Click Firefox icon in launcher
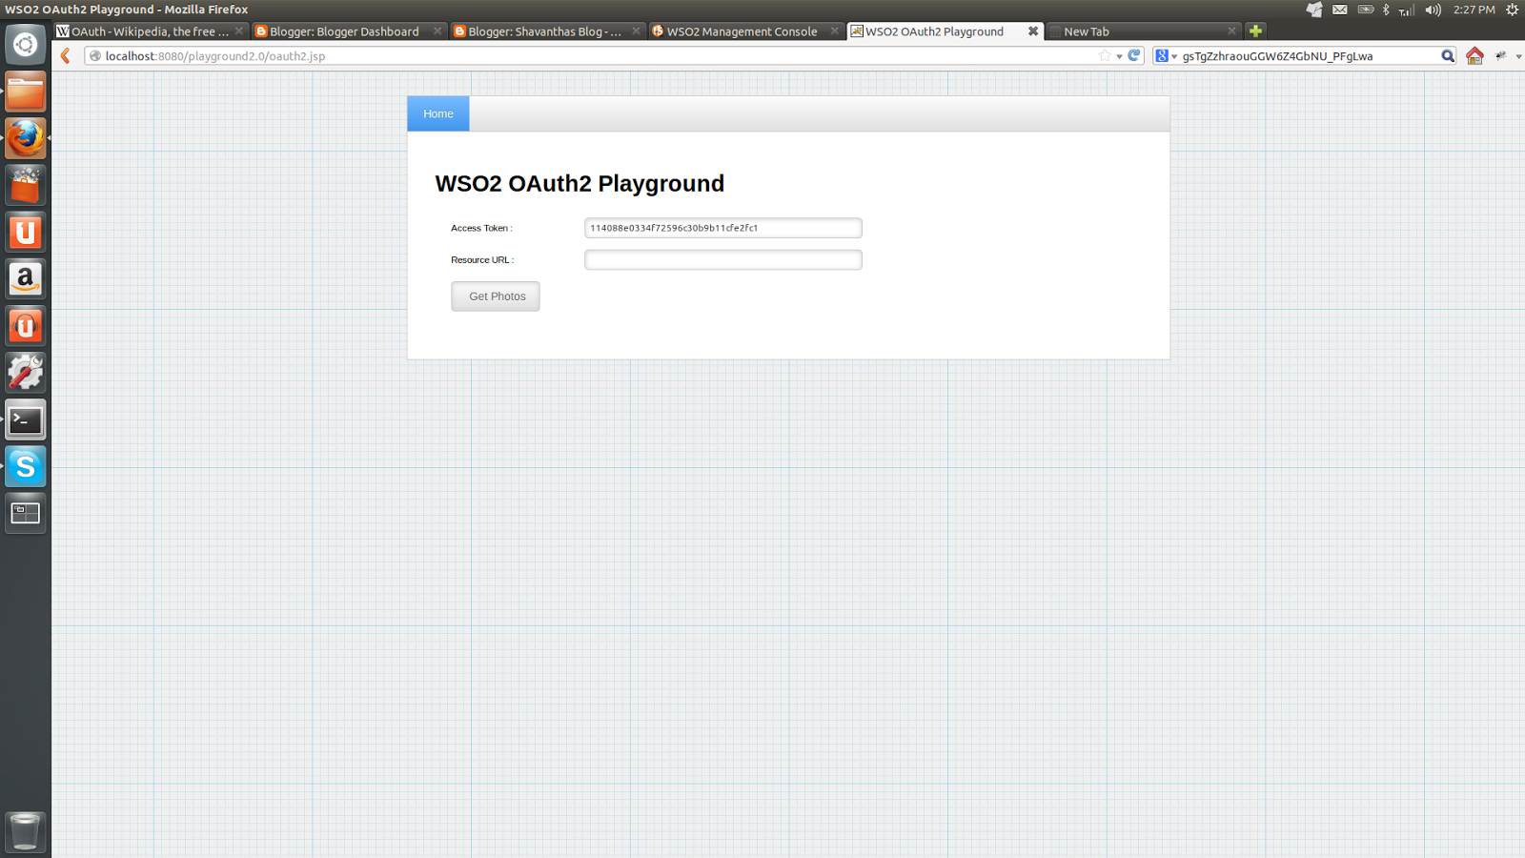 click(x=26, y=138)
